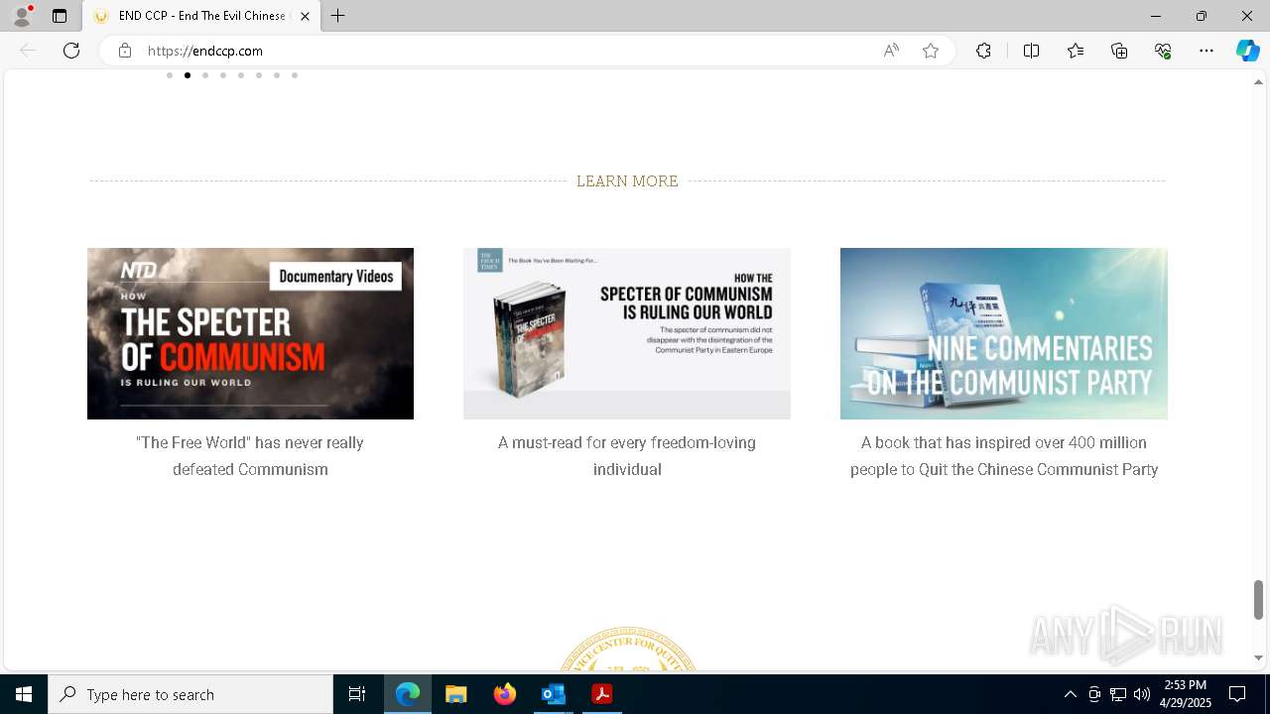Open the Windows Start menu
1270x714 pixels.
(24, 694)
